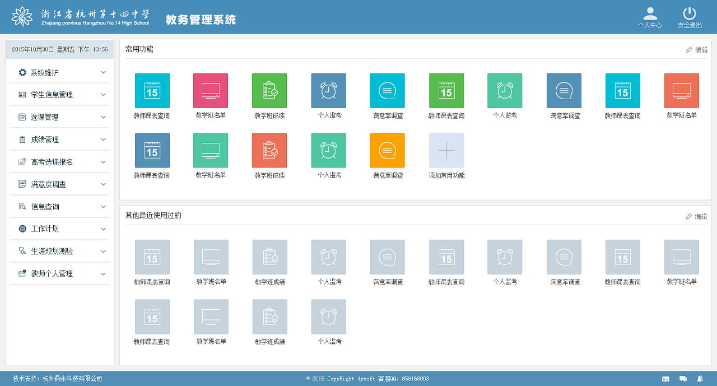
Task: Click the list icon beside 满意度调查
Action: coord(22,184)
